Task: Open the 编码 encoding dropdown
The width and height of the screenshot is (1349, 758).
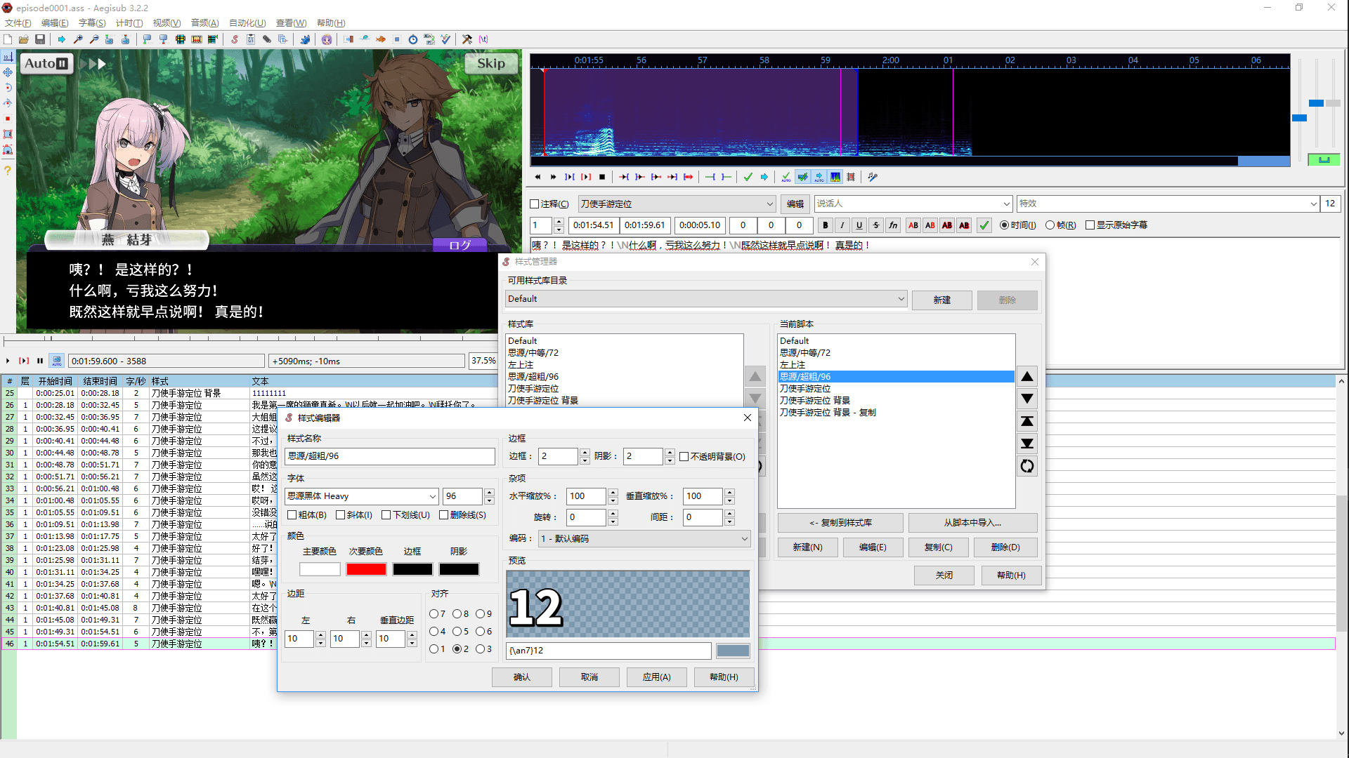Action: [x=644, y=539]
